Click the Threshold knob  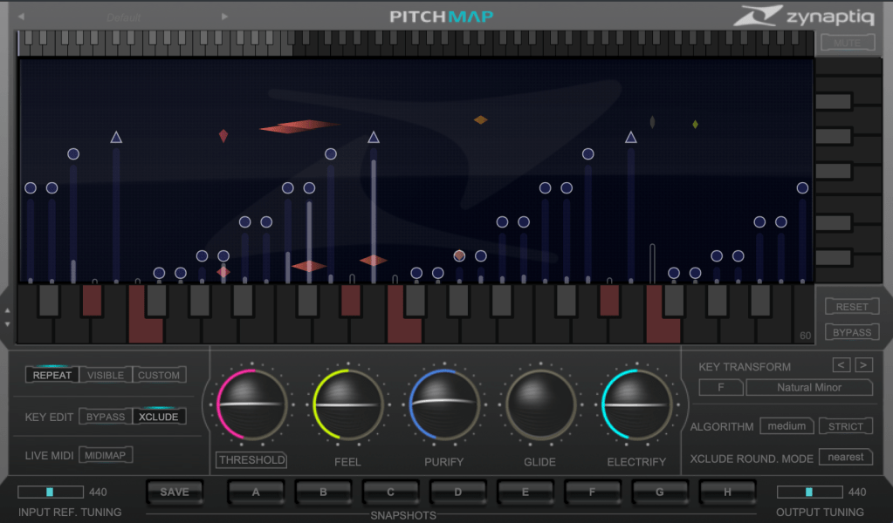tap(251, 404)
